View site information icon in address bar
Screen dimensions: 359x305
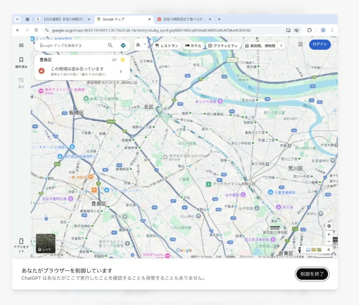[x=47, y=30]
